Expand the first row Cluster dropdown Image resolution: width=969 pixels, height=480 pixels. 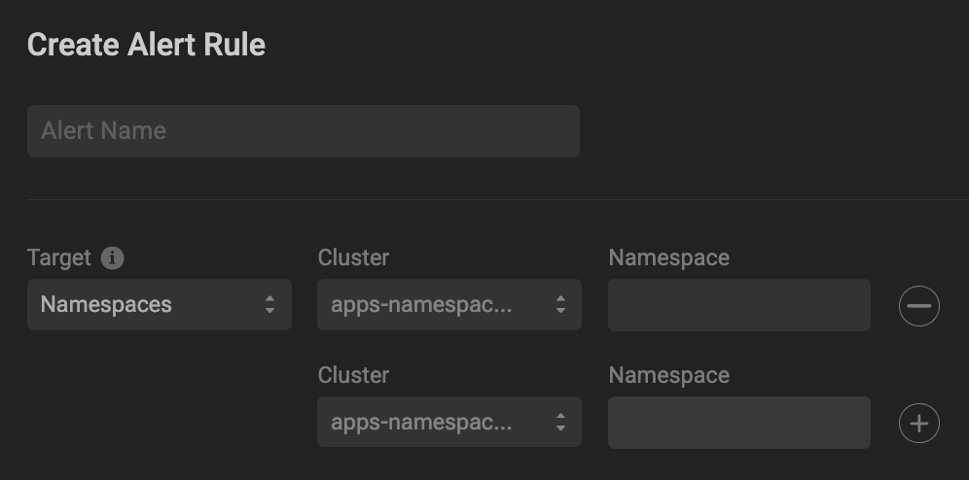[x=449, y=305]
